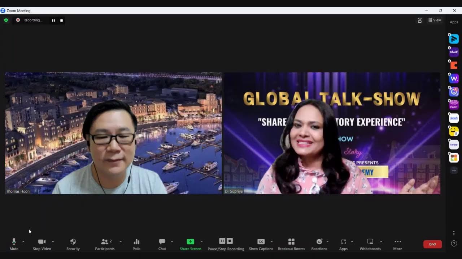Open the colorful grid app icon

pos(454,158)
